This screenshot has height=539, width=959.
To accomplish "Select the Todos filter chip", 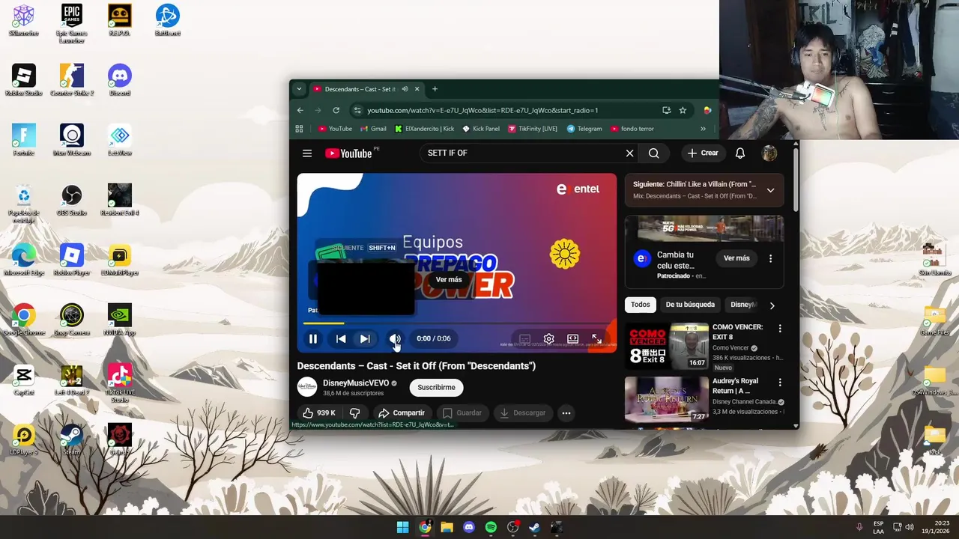I will coord(641,305).
